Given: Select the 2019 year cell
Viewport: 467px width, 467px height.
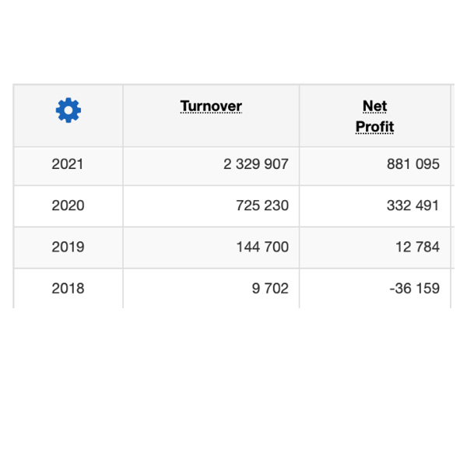Looking at the screenshot, I should pyautogui.click(x=68, y=247).
